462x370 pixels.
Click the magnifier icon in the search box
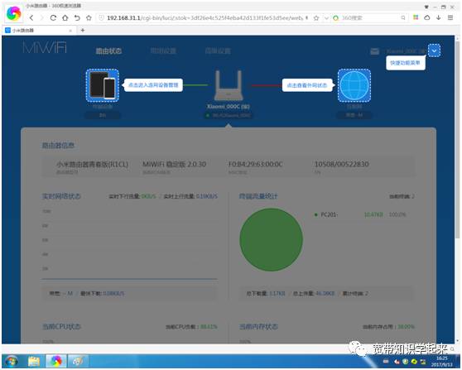click(x=403, y=18)
